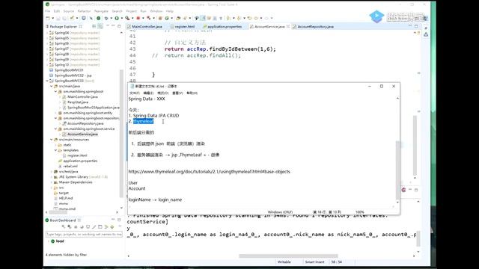Expand the Spring07 project node
Viewport: 479px width, 269px height.
click(x=47, y=49)
